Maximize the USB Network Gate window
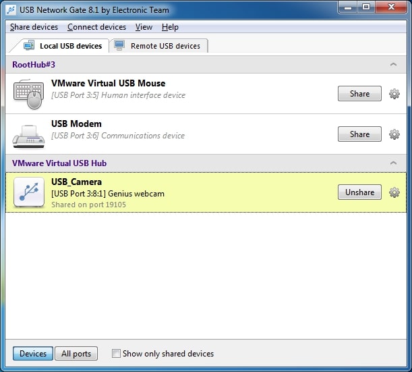The width and height of the screenshot is (412, 372). (x=366, y=7)
